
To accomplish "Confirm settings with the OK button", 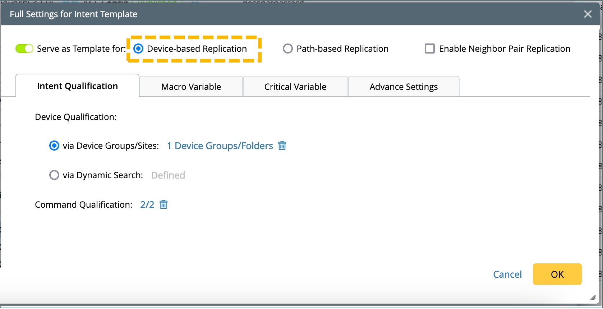I will (x=557, y=274).
